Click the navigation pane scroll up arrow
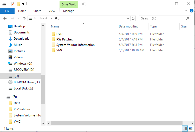195x132 pixels. (x=43, y=26)
